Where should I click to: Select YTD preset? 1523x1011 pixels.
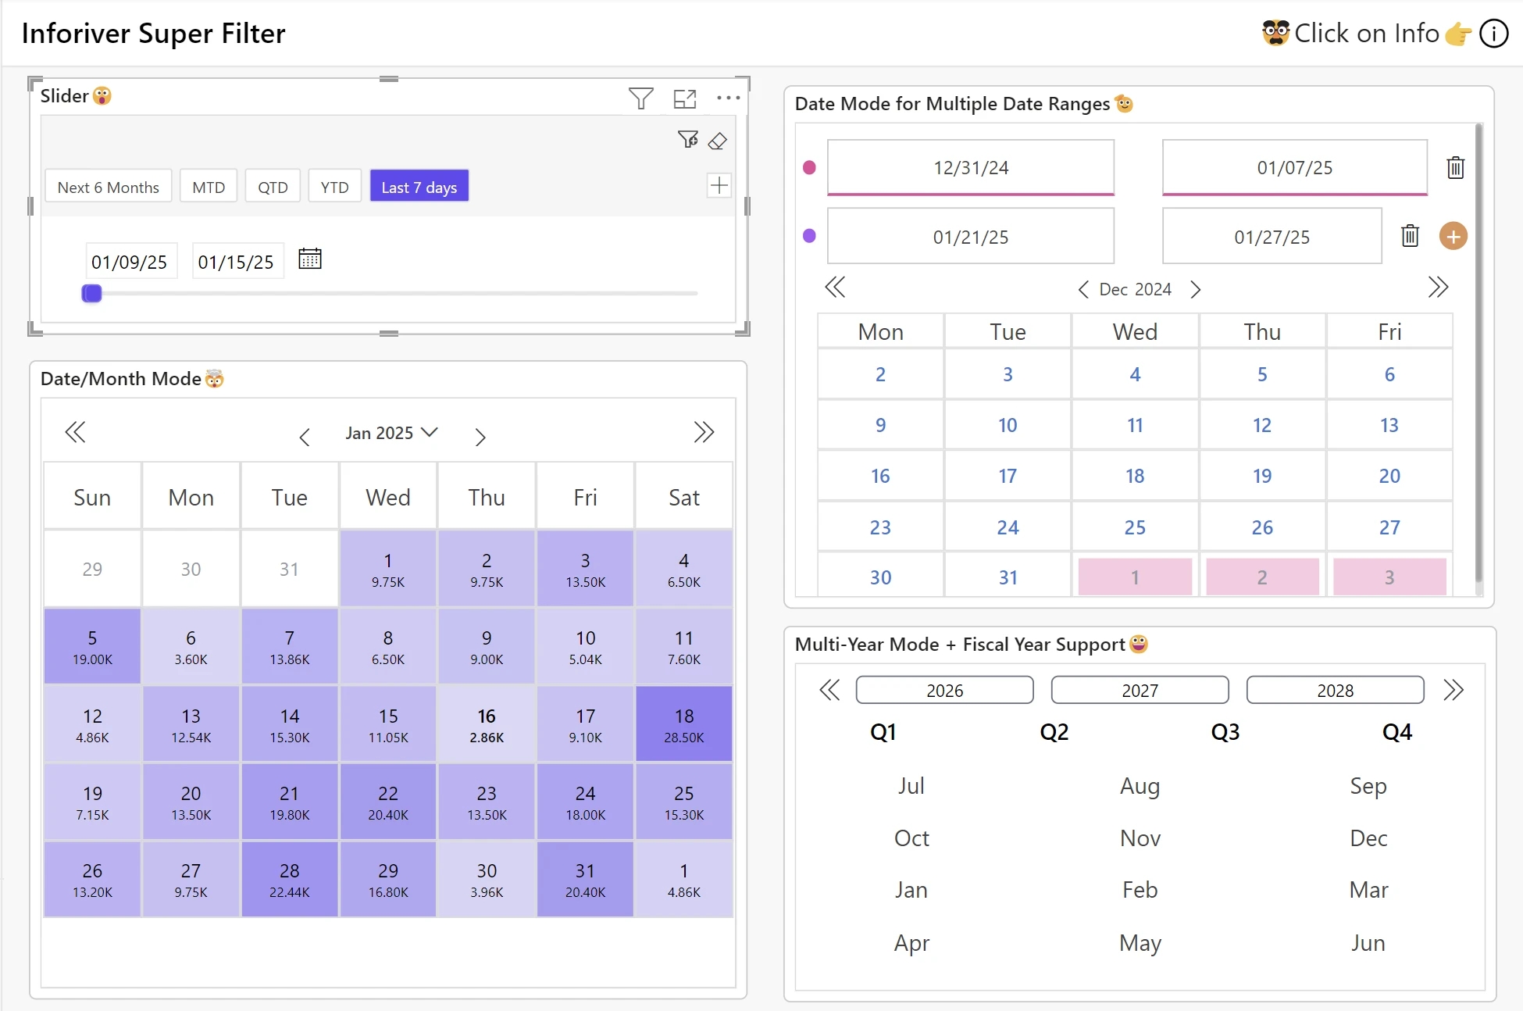334,187
